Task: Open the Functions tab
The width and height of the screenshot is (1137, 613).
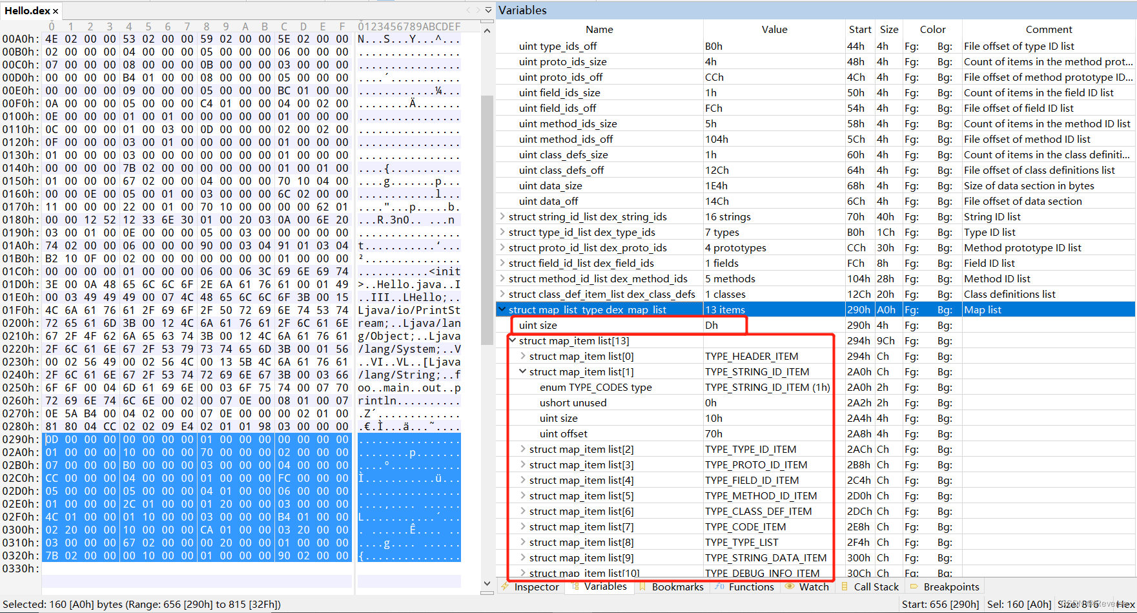Action: [744, 587]
